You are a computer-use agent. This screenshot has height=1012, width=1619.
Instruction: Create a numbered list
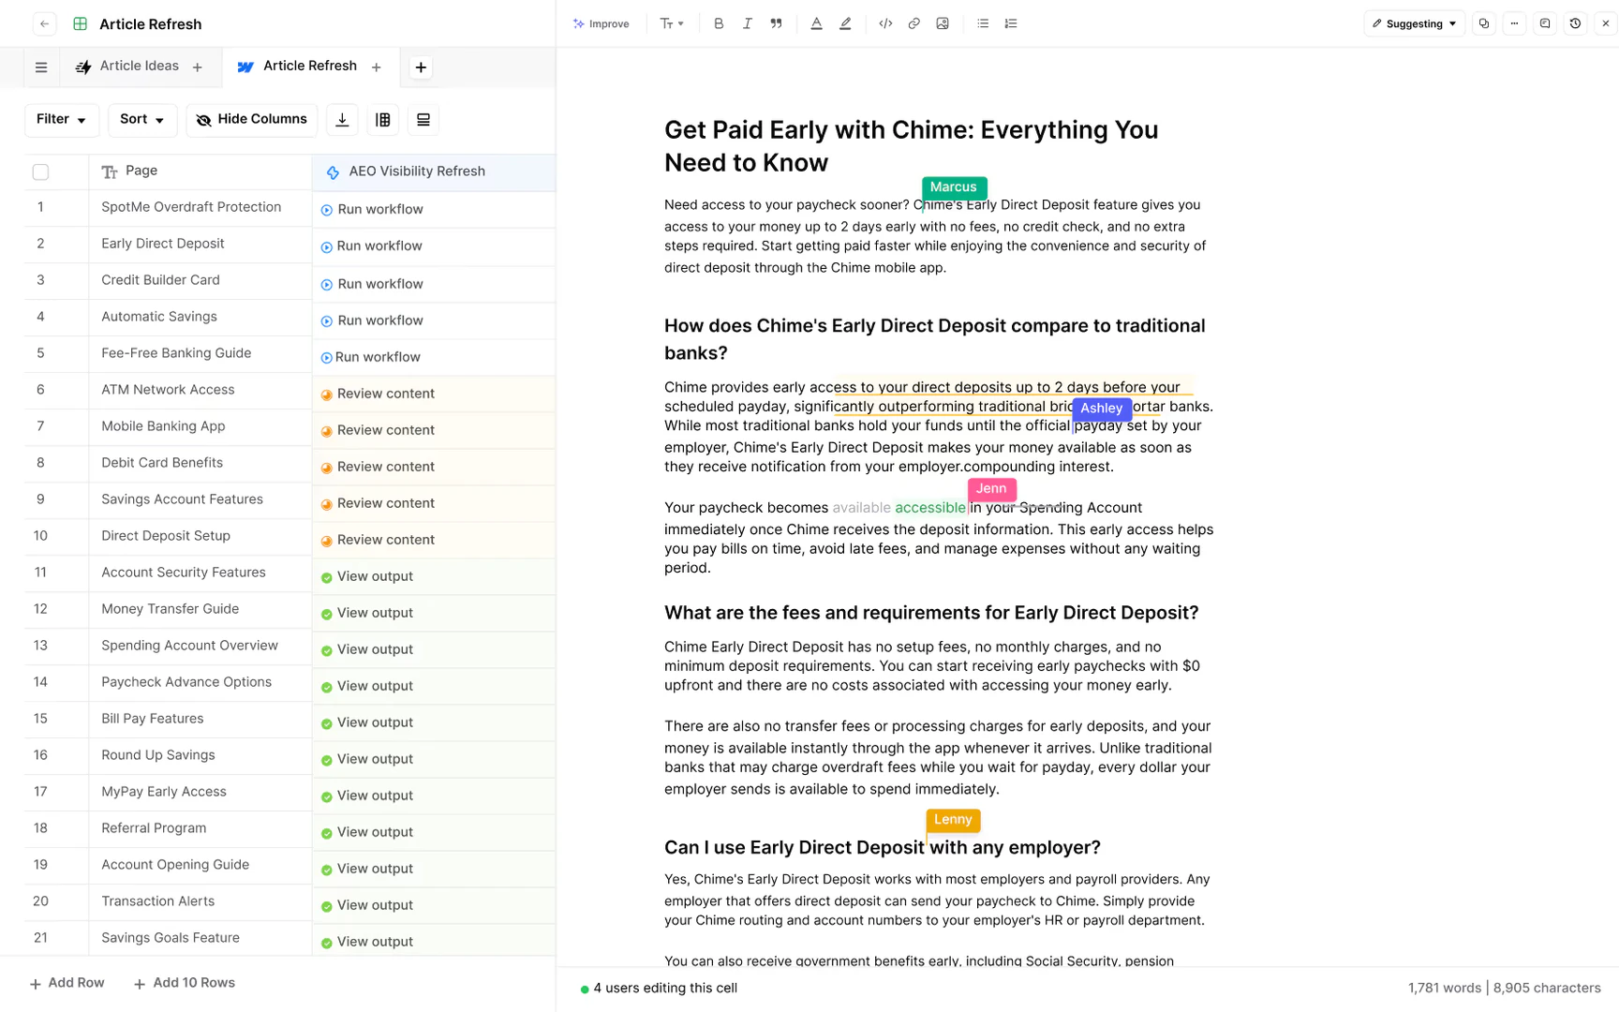pos(1011,23)
